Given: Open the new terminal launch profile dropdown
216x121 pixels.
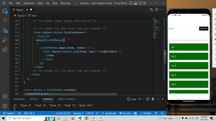Looking at the screenshot, I should click(143, 99).
